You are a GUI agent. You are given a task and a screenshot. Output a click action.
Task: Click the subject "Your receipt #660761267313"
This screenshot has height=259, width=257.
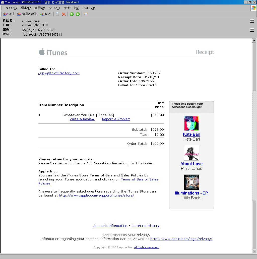point(42,35)
